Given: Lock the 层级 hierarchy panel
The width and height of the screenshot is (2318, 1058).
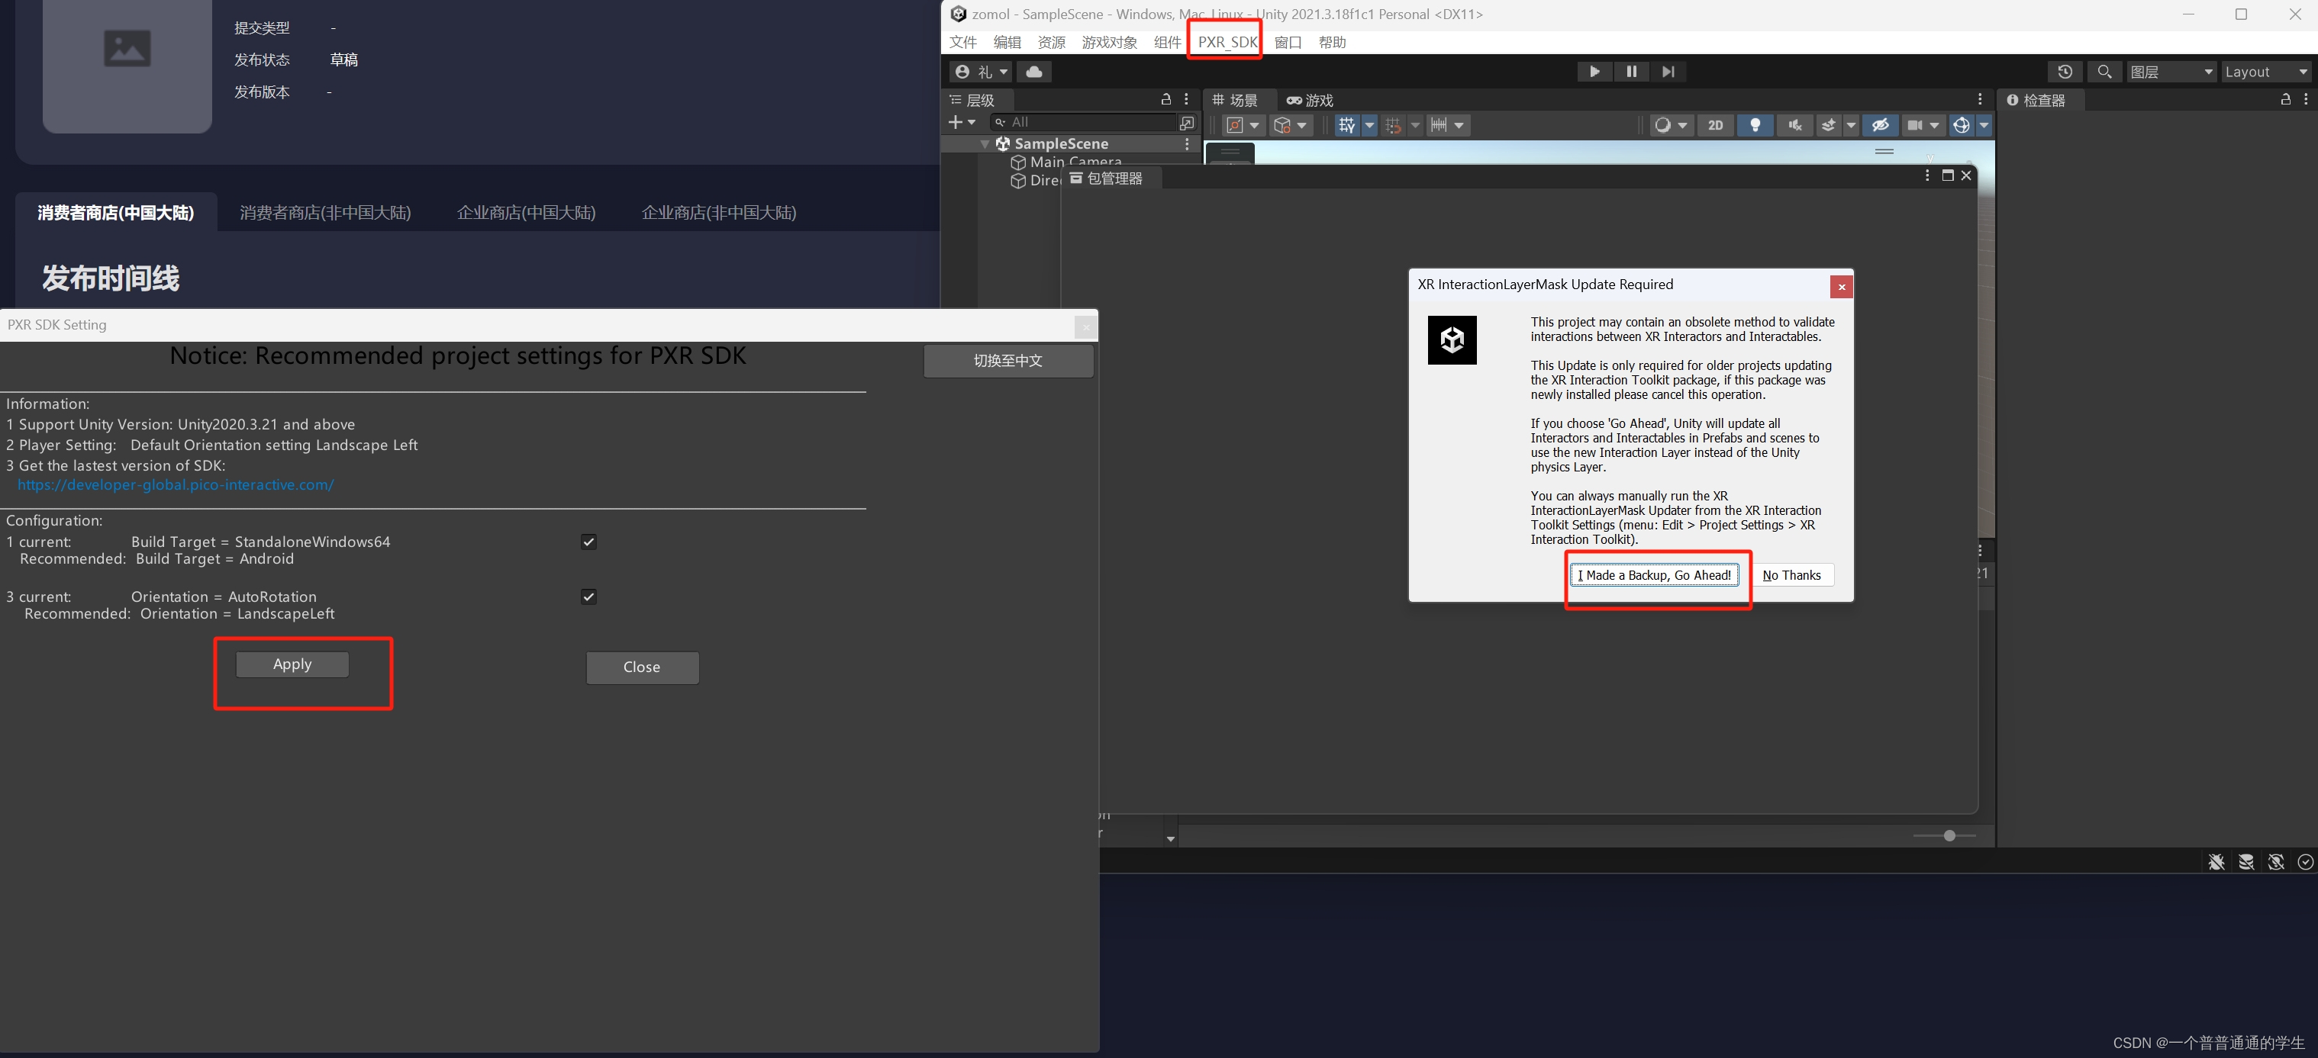Looking at the screenshot, I should click(1165, 100).
